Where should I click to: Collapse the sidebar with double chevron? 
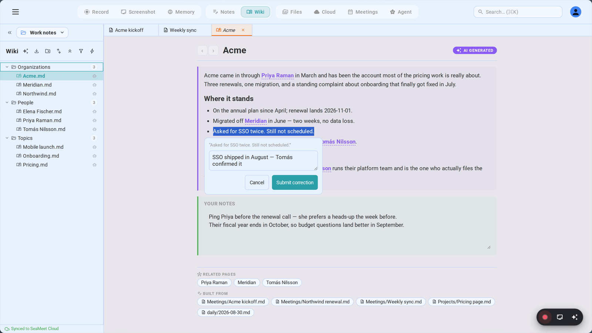(x=10, y=33)
